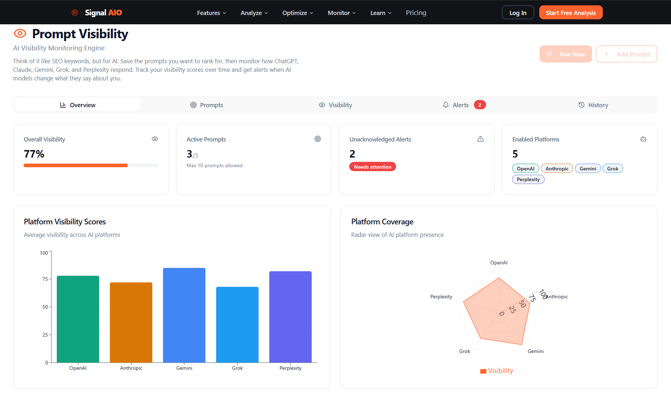Click the target icon on Prompts tab
Image resolution: width=671 pixels, height=398 pixels.
[193, 105]
